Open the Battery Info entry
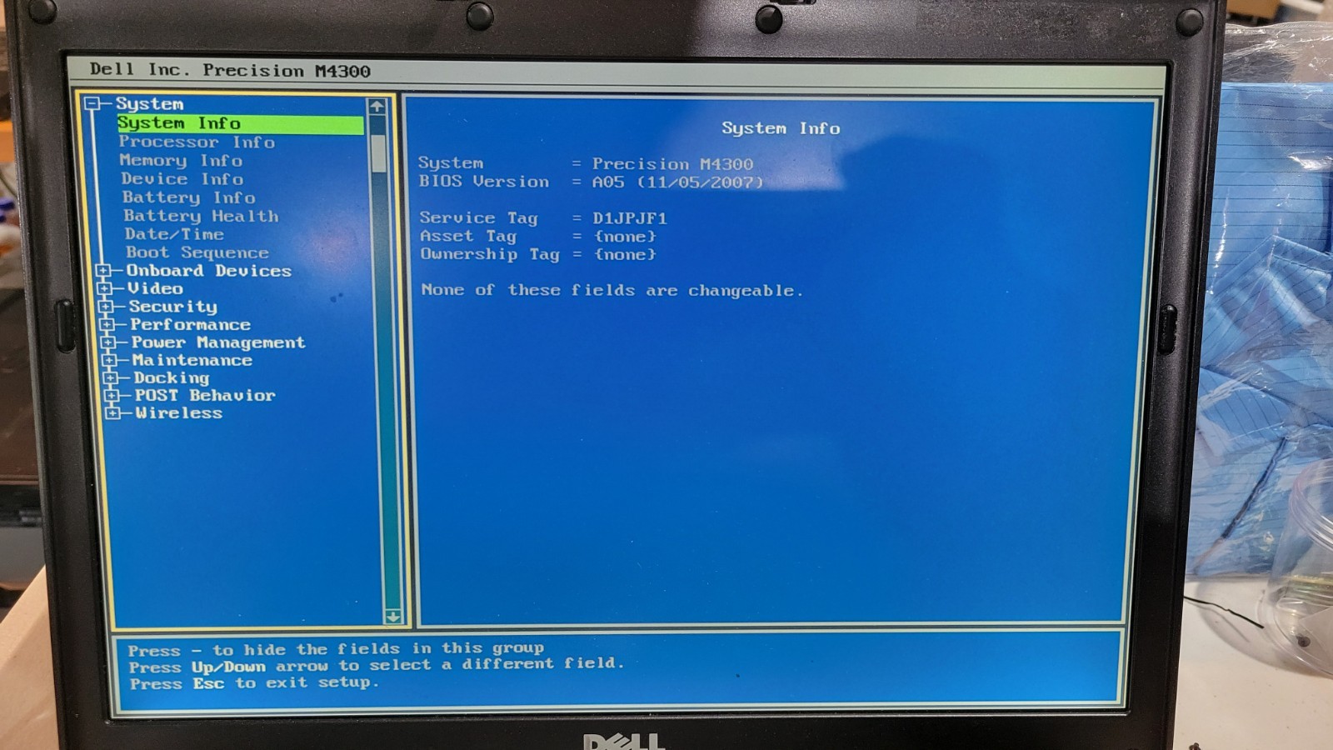 tap(189, 197)
